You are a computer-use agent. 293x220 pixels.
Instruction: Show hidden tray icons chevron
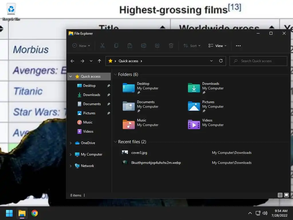click(250, 213)
